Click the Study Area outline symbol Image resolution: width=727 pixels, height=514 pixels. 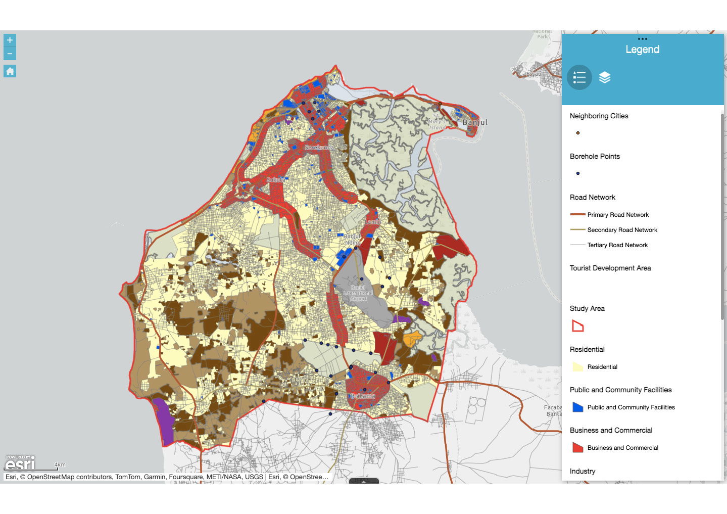click(577, 326)
